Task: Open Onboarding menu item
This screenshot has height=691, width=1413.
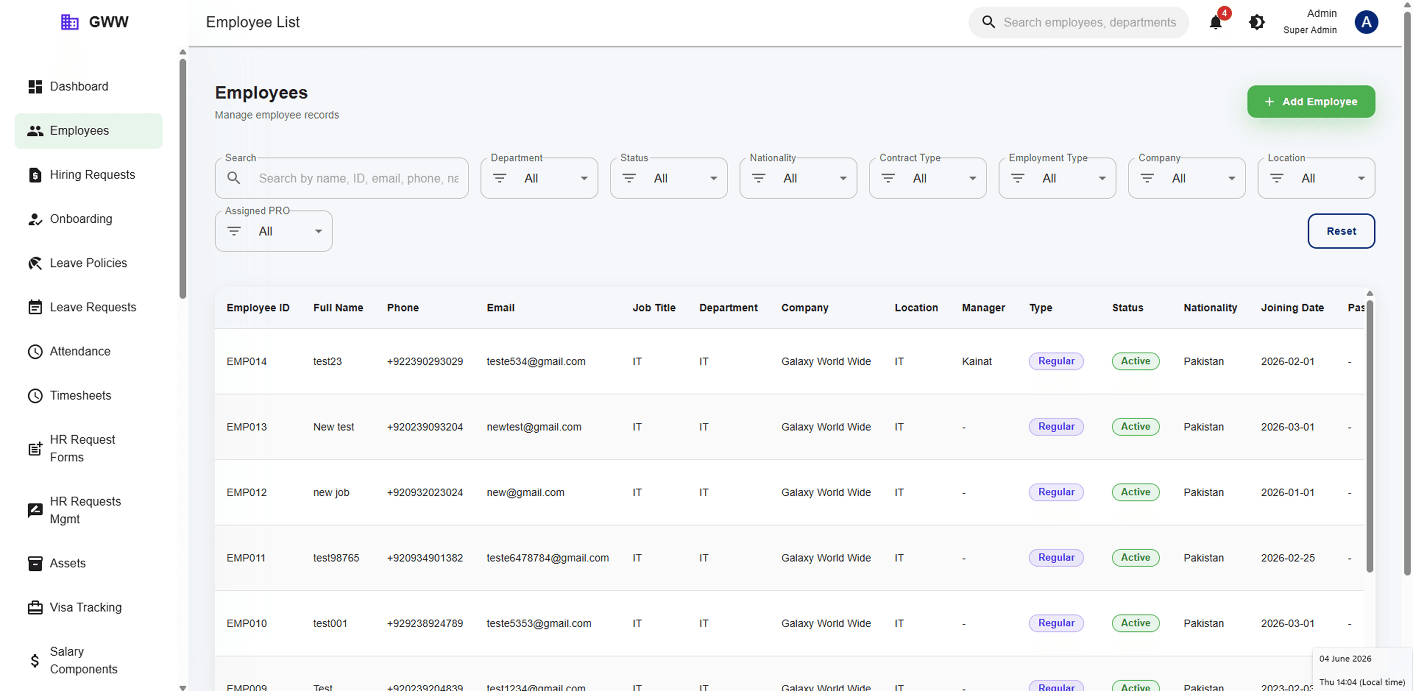Action: pos(88,219)
